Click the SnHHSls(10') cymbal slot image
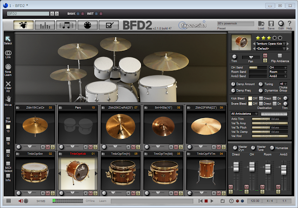Screen dimensions: 298x208 [x=163, y=127]
